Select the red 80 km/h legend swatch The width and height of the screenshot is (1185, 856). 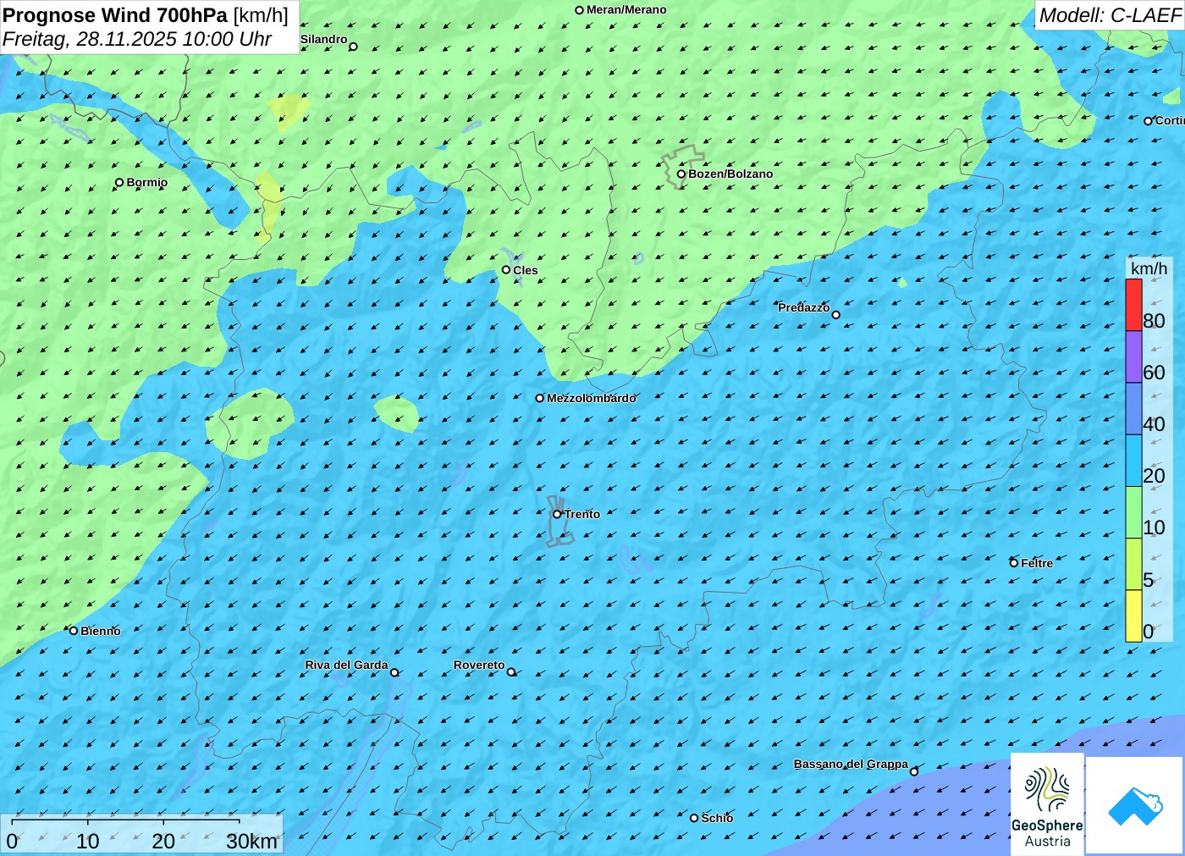click(1133, 305)
